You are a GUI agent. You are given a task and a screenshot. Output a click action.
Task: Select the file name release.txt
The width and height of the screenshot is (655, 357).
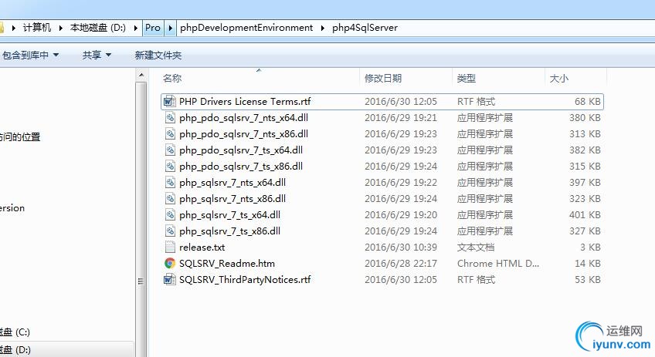pos(202,248)
